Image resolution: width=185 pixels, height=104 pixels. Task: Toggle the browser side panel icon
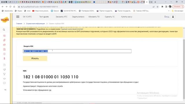(166, 7)
